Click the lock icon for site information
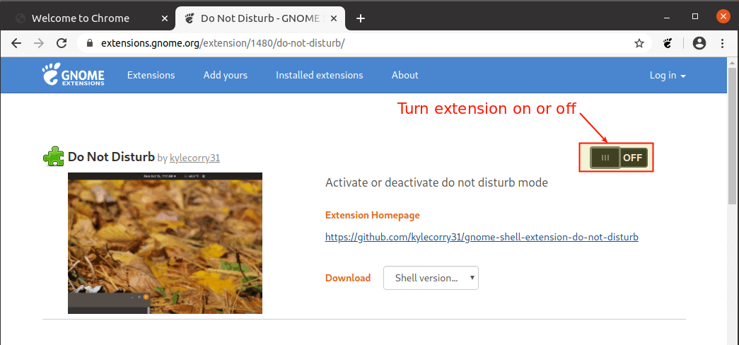 (90, 43)
